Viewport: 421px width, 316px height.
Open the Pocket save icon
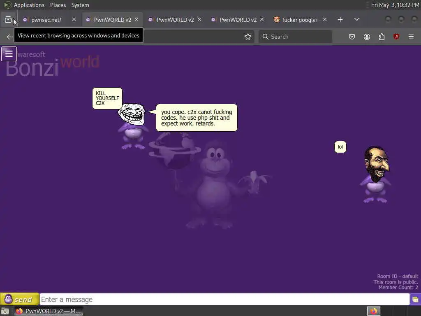point(352,37)
